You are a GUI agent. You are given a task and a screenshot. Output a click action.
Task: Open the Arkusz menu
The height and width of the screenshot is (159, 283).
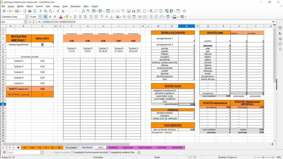click(x=56, y=6)
